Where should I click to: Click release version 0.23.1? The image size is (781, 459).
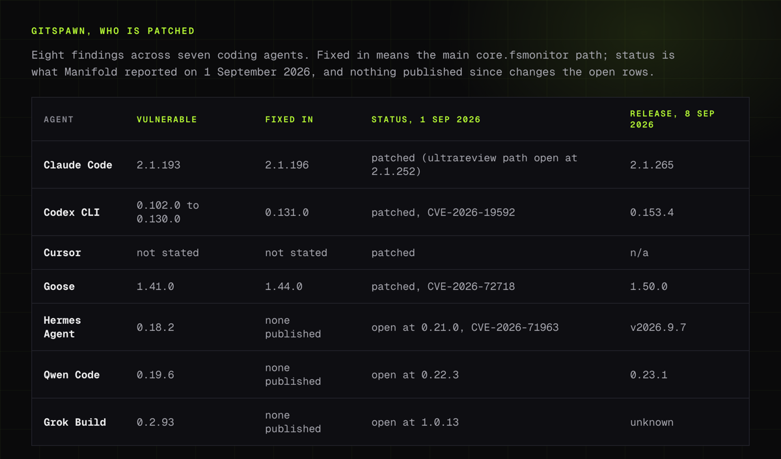click(x=648, y=375)
